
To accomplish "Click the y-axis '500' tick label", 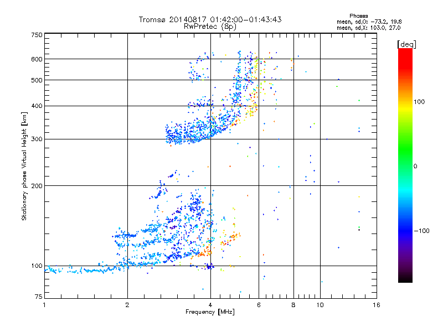I will [37, 80].
